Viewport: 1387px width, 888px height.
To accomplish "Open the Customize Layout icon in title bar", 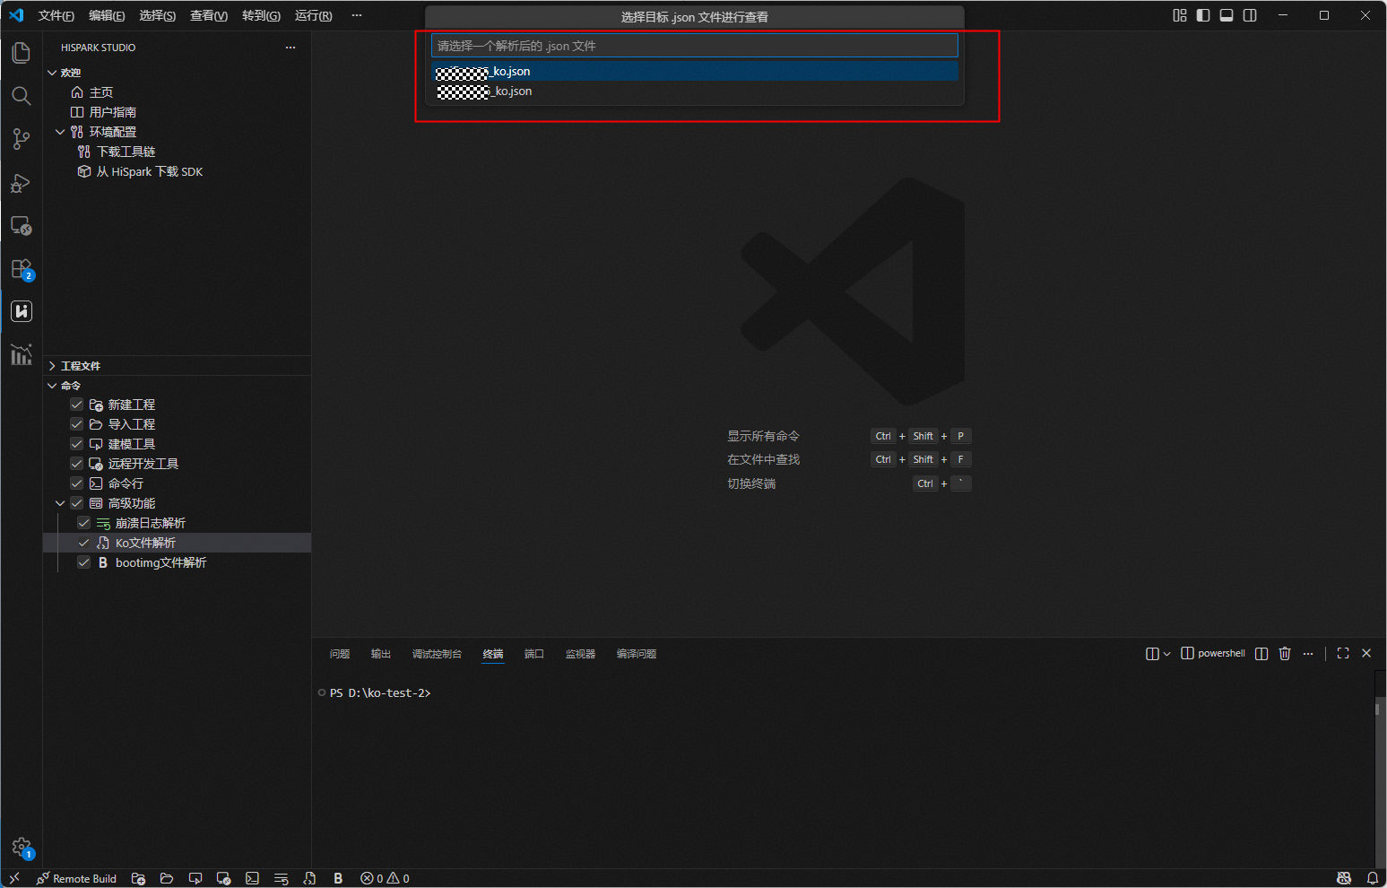I will click(1180, 15).
